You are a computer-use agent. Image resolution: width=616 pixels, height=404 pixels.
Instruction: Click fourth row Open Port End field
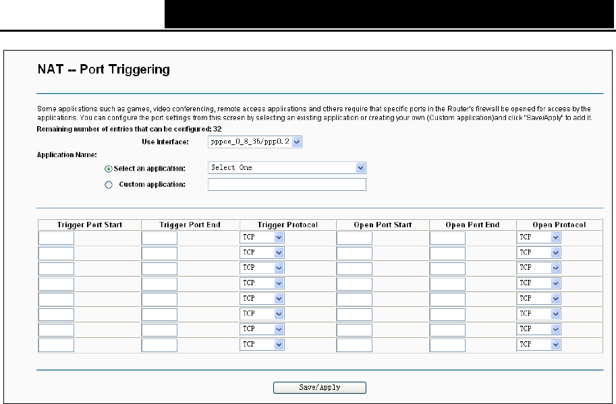[447, 284]
